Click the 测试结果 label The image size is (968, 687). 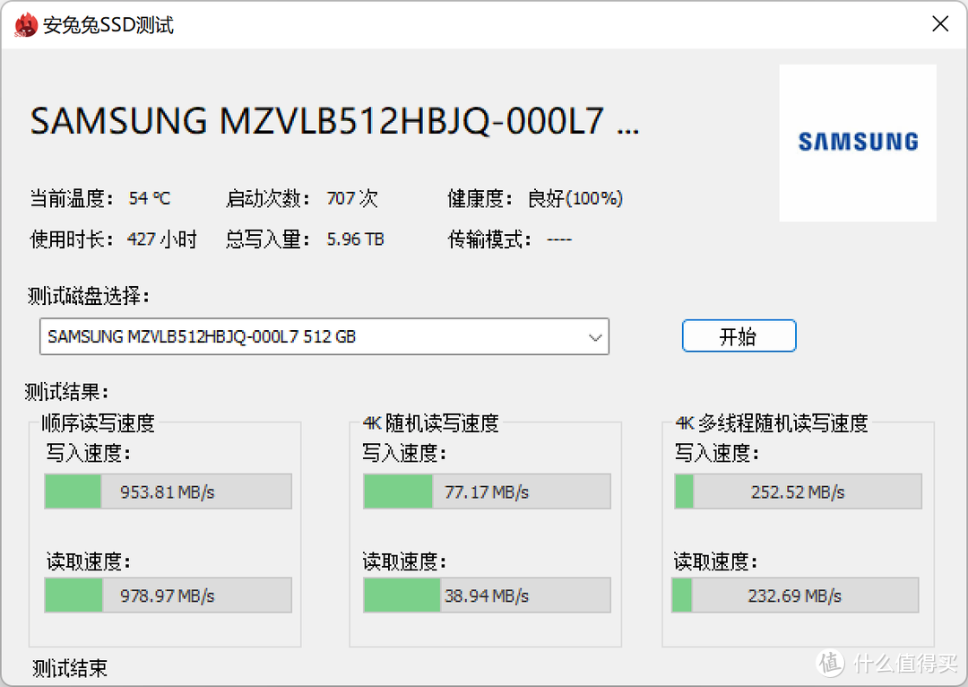tap(67, 391)
